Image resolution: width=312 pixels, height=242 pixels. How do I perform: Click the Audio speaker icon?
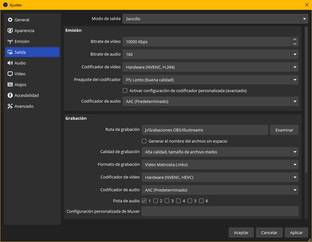point(10,63)
